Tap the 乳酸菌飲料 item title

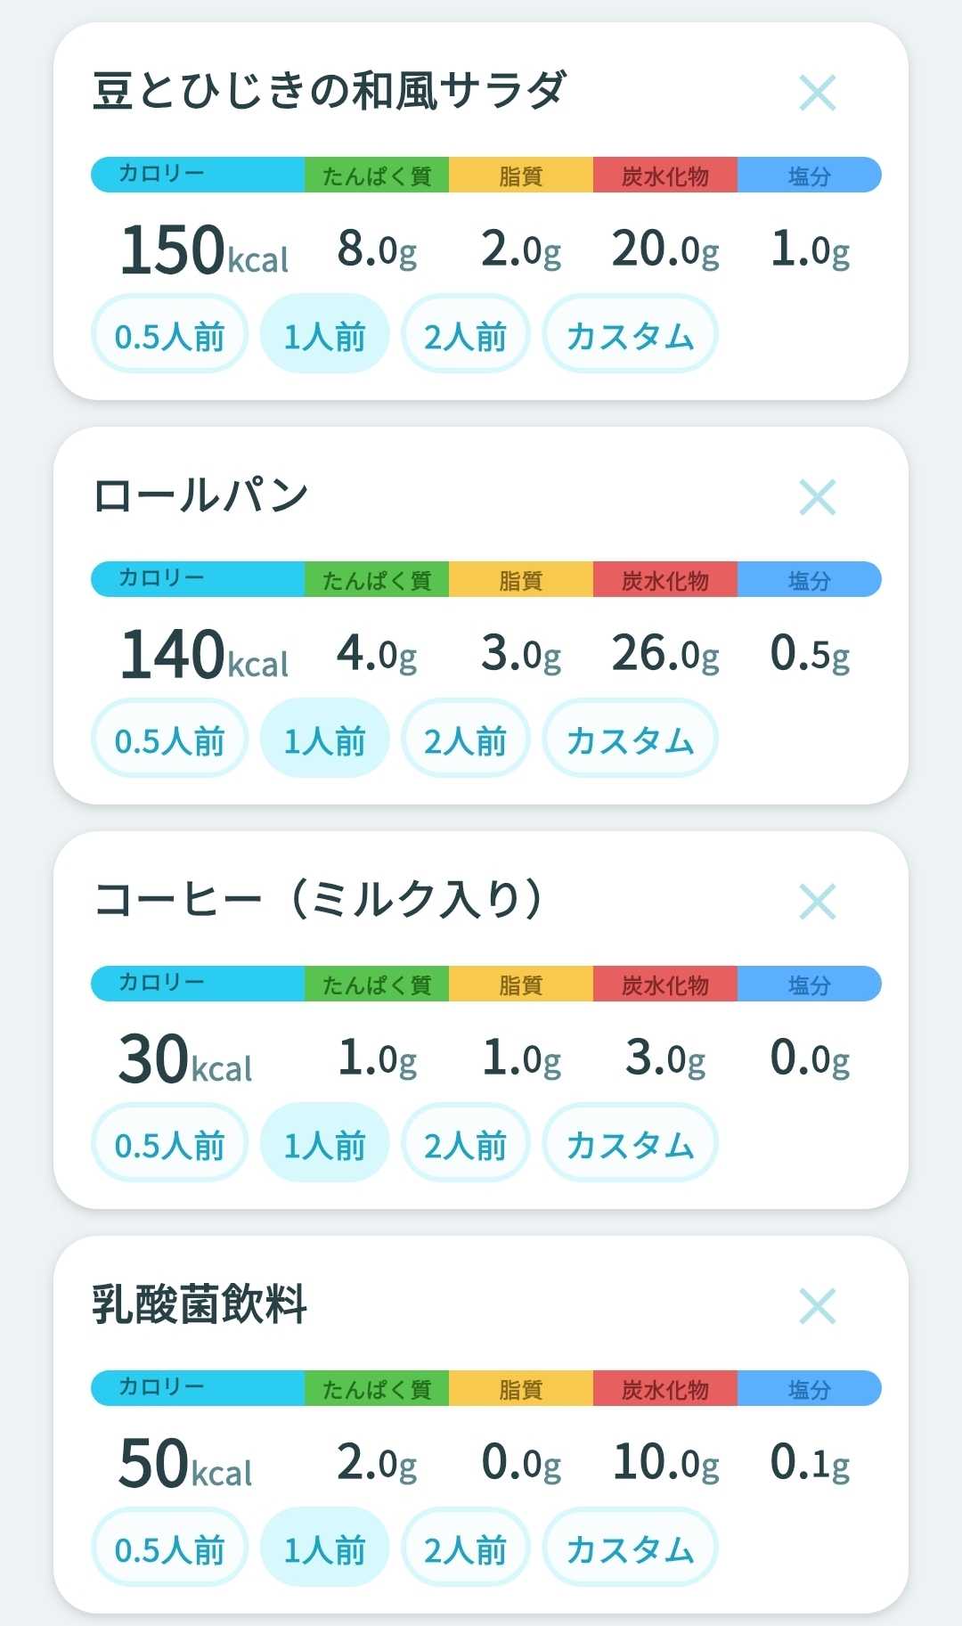(200, 1304)
